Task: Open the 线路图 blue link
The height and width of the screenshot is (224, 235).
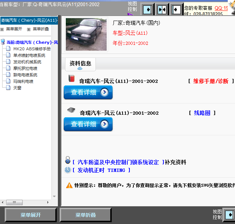Action: tap(202, 113)
